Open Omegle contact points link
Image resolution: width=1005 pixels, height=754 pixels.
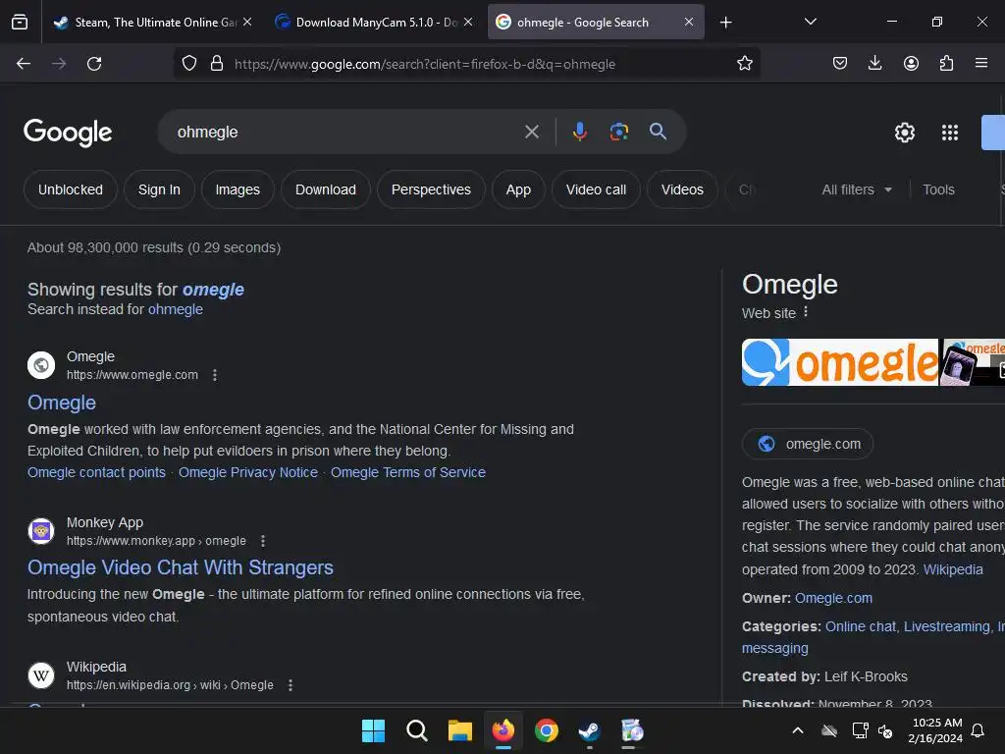pos(96,472)
